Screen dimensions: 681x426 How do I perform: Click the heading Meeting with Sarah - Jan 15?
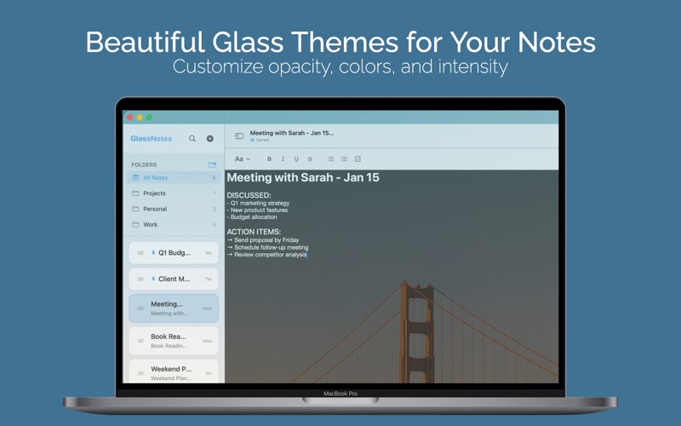303,177
